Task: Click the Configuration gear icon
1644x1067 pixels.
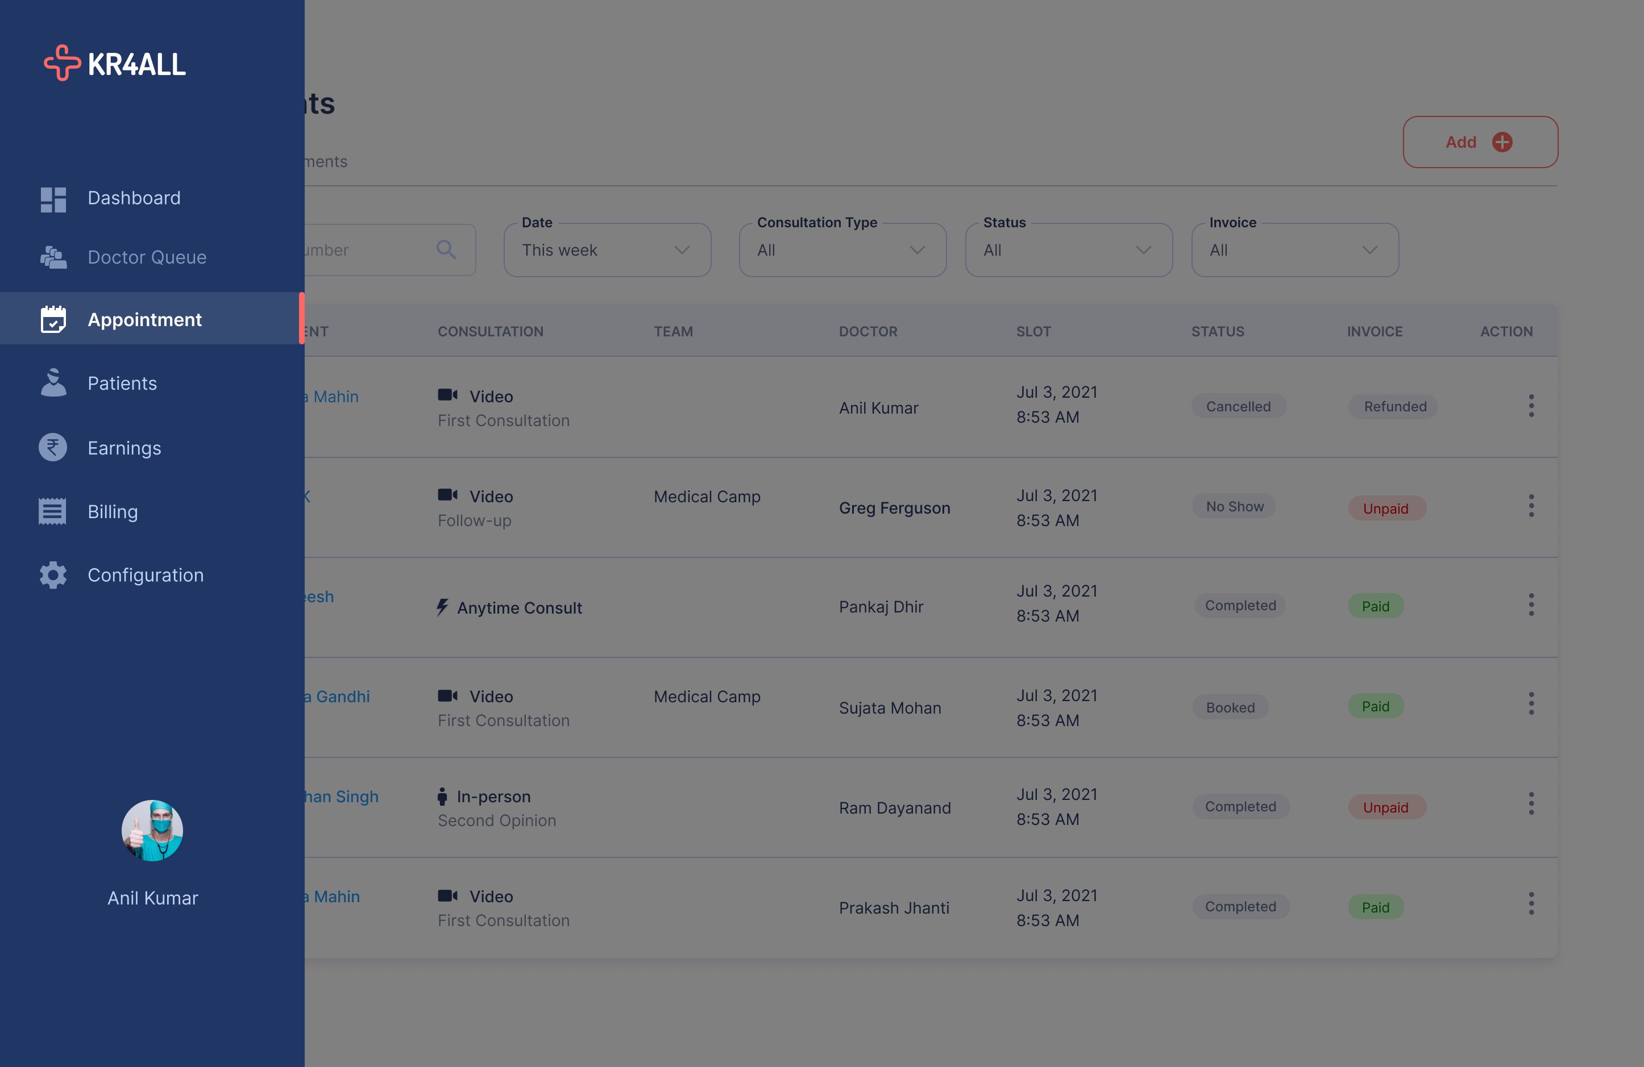Action: (x=53, y=575)
